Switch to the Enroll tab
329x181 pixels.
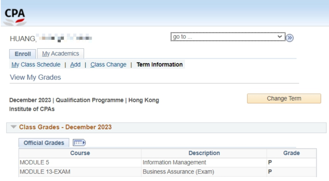tap(23, 54)
